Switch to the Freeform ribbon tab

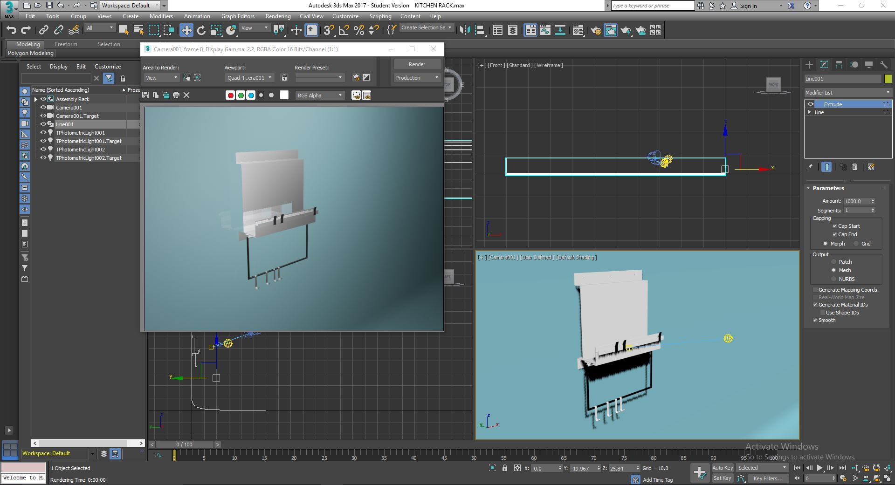click(66, 44)
